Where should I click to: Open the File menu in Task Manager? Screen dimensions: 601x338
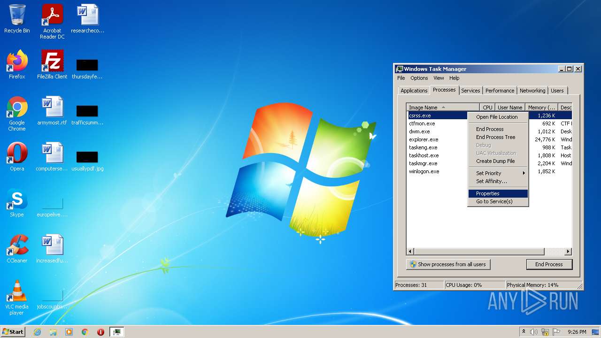401,78
